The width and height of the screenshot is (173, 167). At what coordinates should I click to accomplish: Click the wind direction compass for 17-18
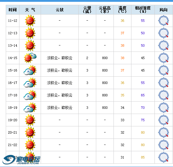(x=164, y=95)
